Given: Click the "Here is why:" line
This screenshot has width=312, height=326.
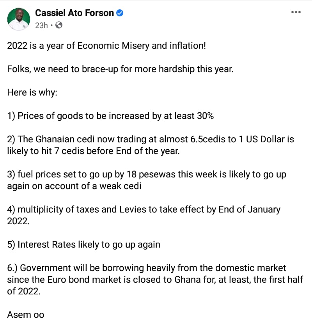Looking at the screenshot, I should pyautogui.click(x=32, y=93).
